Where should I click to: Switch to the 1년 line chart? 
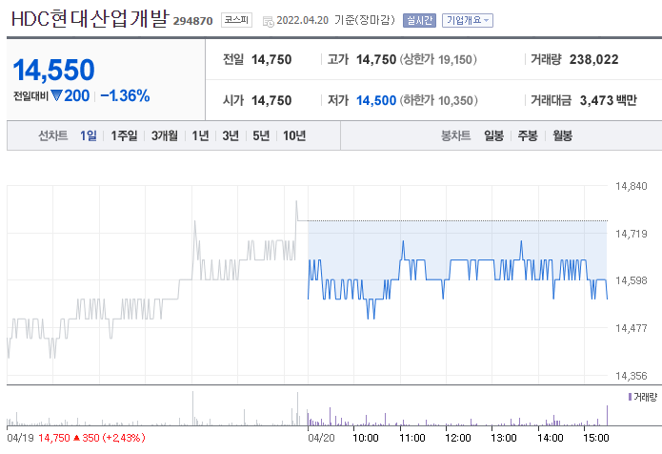(x=201, y=135)
